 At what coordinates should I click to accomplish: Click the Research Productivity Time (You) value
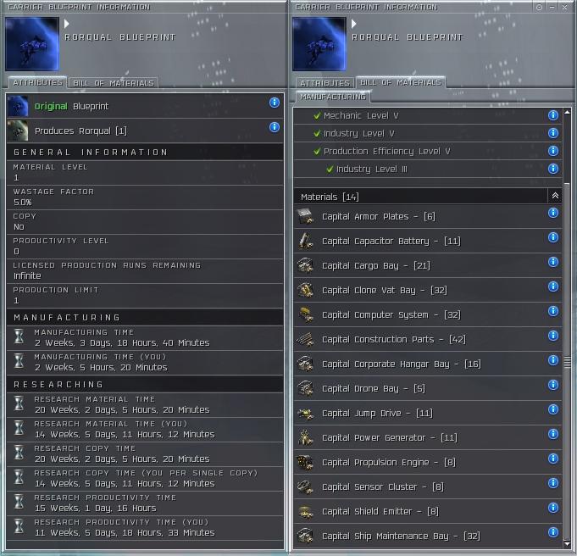point(125,532)
